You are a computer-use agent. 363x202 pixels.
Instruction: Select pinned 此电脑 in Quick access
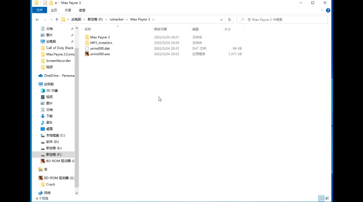coord(51,41)
